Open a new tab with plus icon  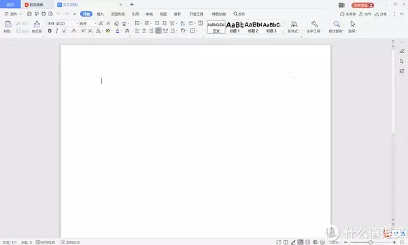132,5
